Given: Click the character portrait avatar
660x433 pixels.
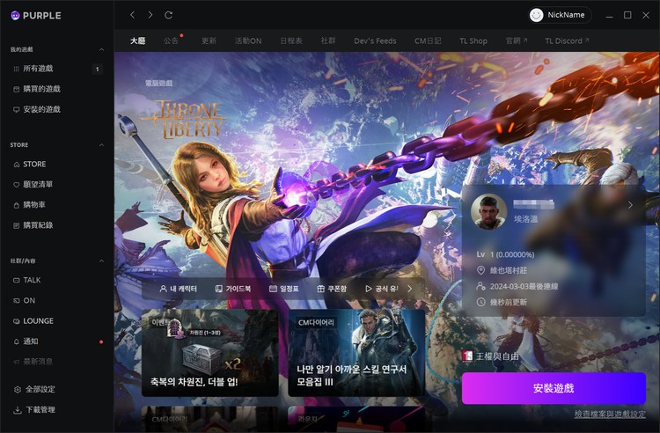Looking at the screenshot, I should pyautogui.click(x=488, y=212).
